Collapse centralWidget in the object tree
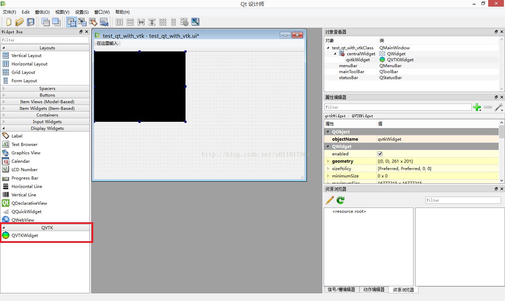Screen dimensions: 505x301 (x=335, y=54)
